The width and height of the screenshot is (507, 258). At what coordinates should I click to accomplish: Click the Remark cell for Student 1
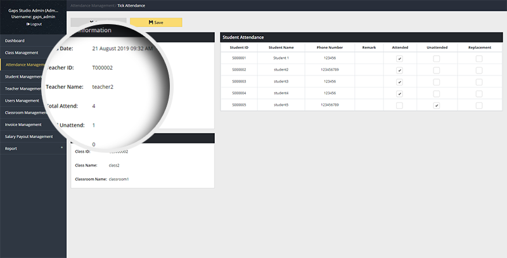click(369, 58)
